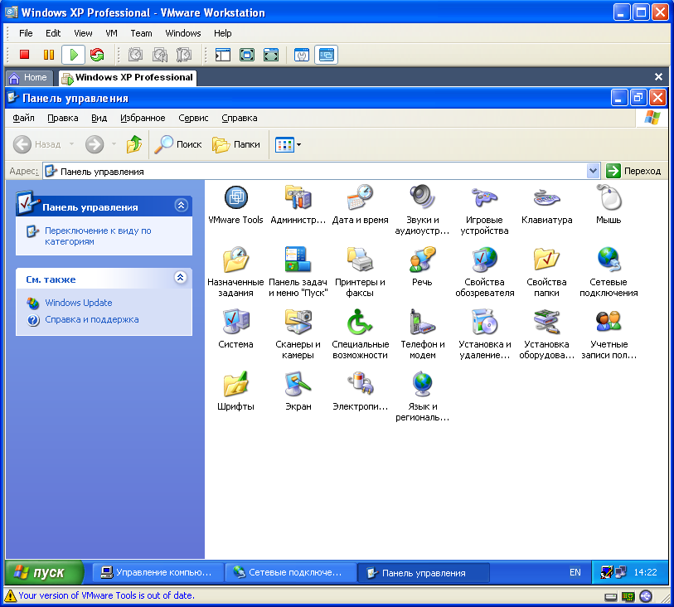Collapse the Панель управления side panel

click(x=181, y=206)
